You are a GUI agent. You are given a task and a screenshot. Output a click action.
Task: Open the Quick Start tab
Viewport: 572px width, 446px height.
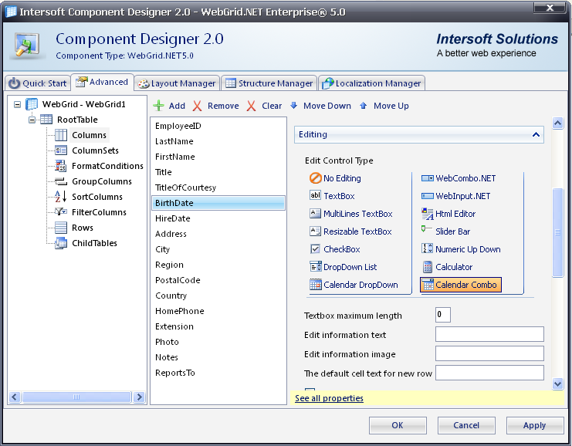pos(38,83)
